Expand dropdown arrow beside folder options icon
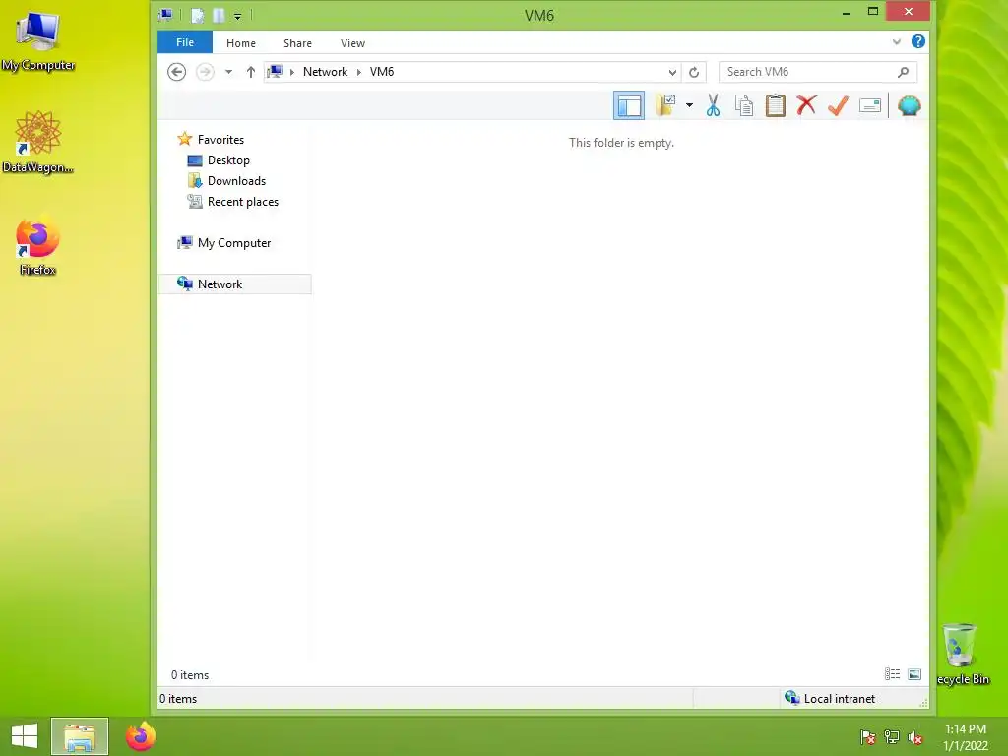 pos(689,105)
